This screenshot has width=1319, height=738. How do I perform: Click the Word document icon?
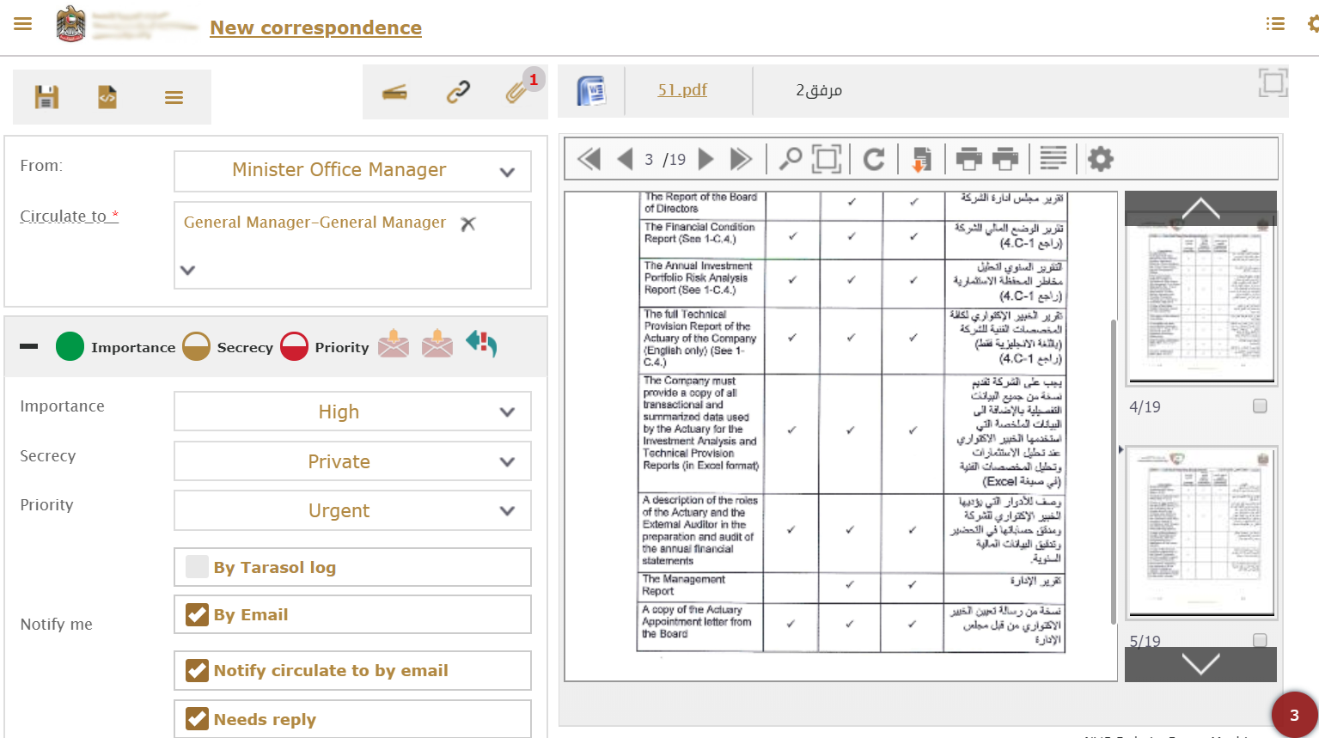click(591, 90)
